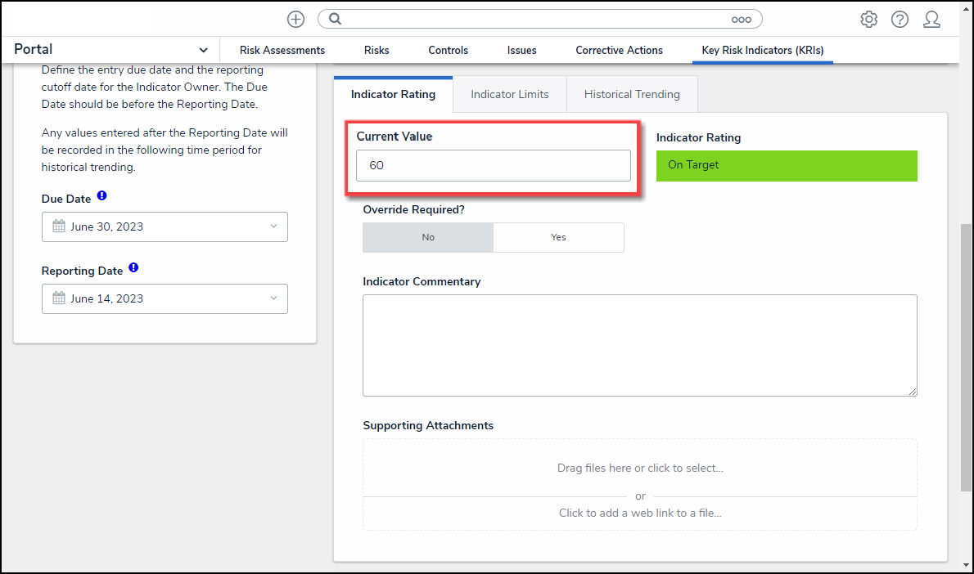Click the Reporting Date info icon
Screen dimensions: 974x574
click(133, 268)
